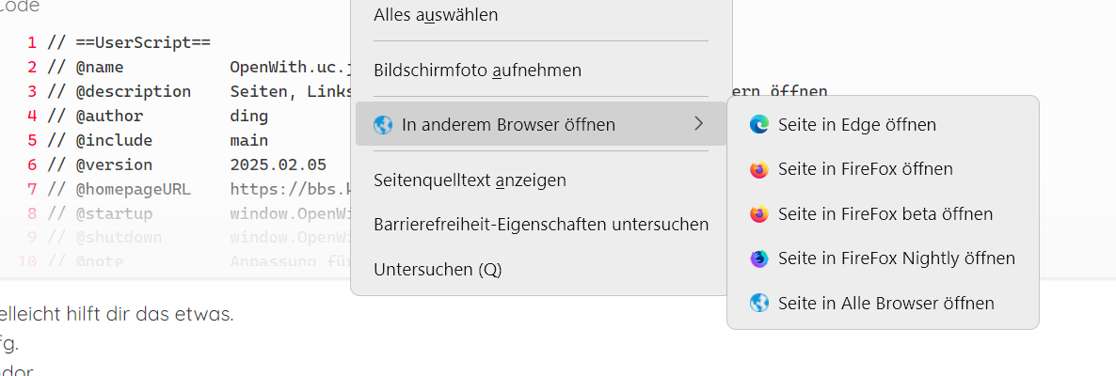Select 'Bildschirmfoto aufnehmen' menu entry

pyautogui.click(x=477, y=70)
